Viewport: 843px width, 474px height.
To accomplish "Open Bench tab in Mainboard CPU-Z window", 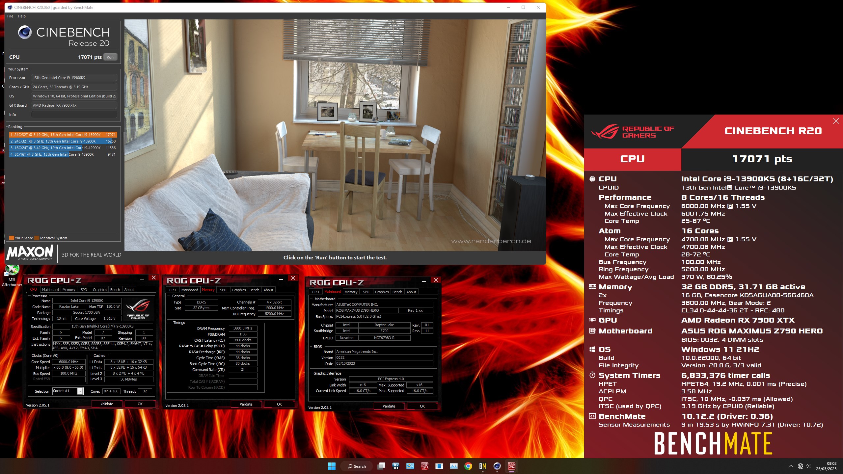I will (x=397, y=292).
